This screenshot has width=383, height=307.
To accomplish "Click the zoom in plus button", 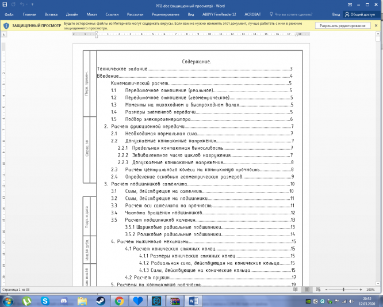I will pyautogui.click(x=361, y=290).
